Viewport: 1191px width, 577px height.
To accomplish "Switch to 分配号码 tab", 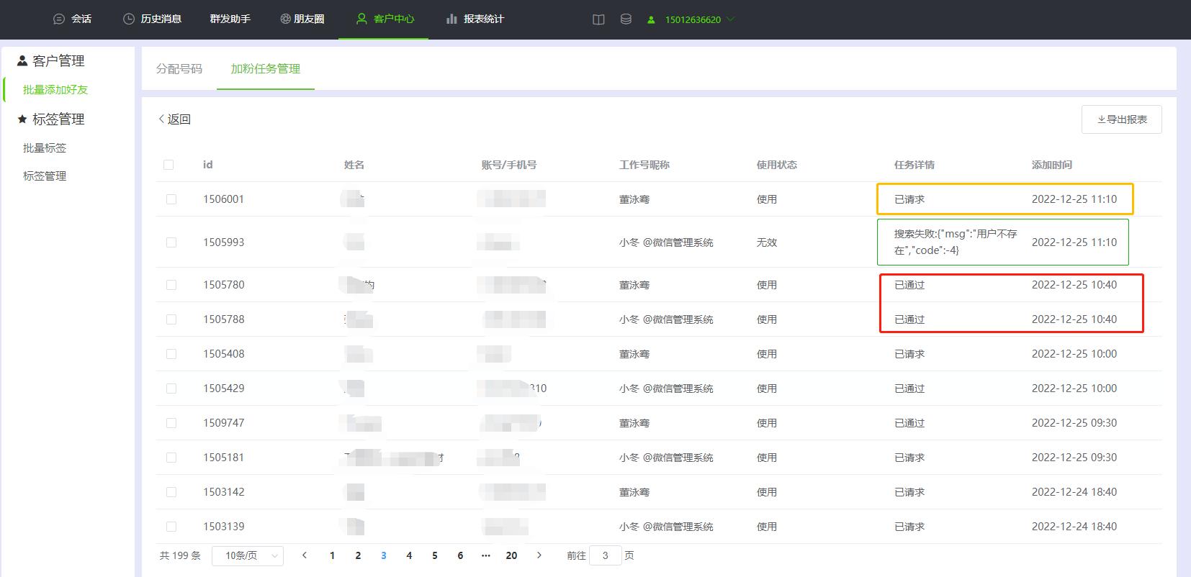I will (x=179, y=69).
